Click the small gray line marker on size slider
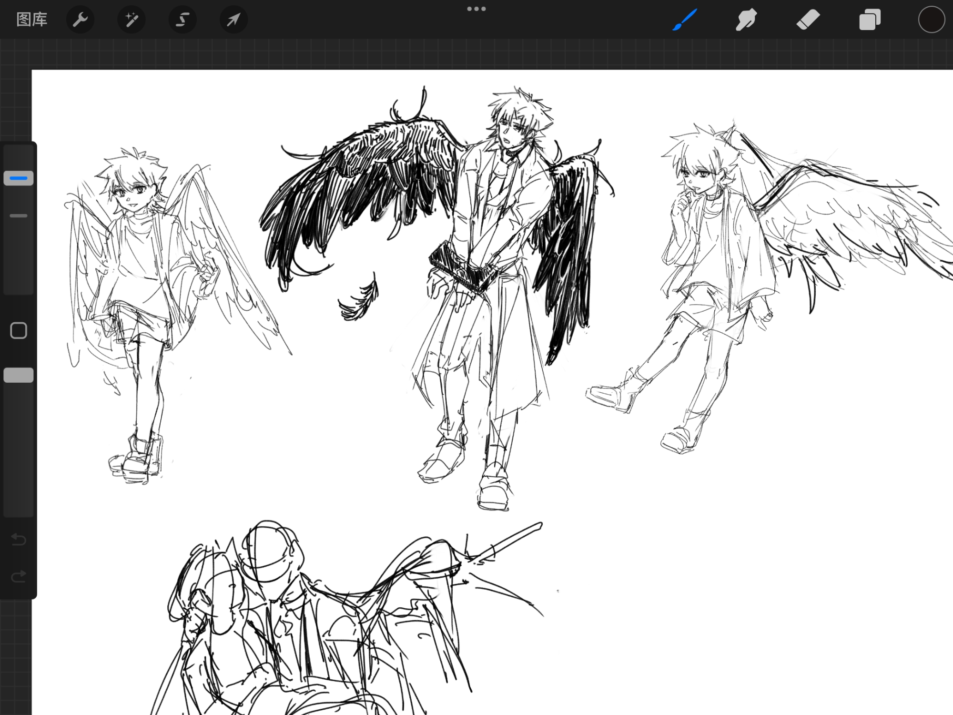Image resolution: width=953 pixels, height=715 pixels. 19,216
